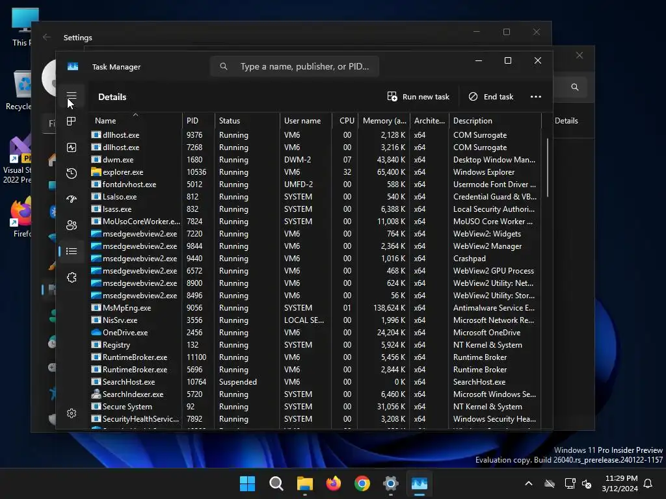Click the Suspended status cell
666x499 pixels.
[238, 382]
